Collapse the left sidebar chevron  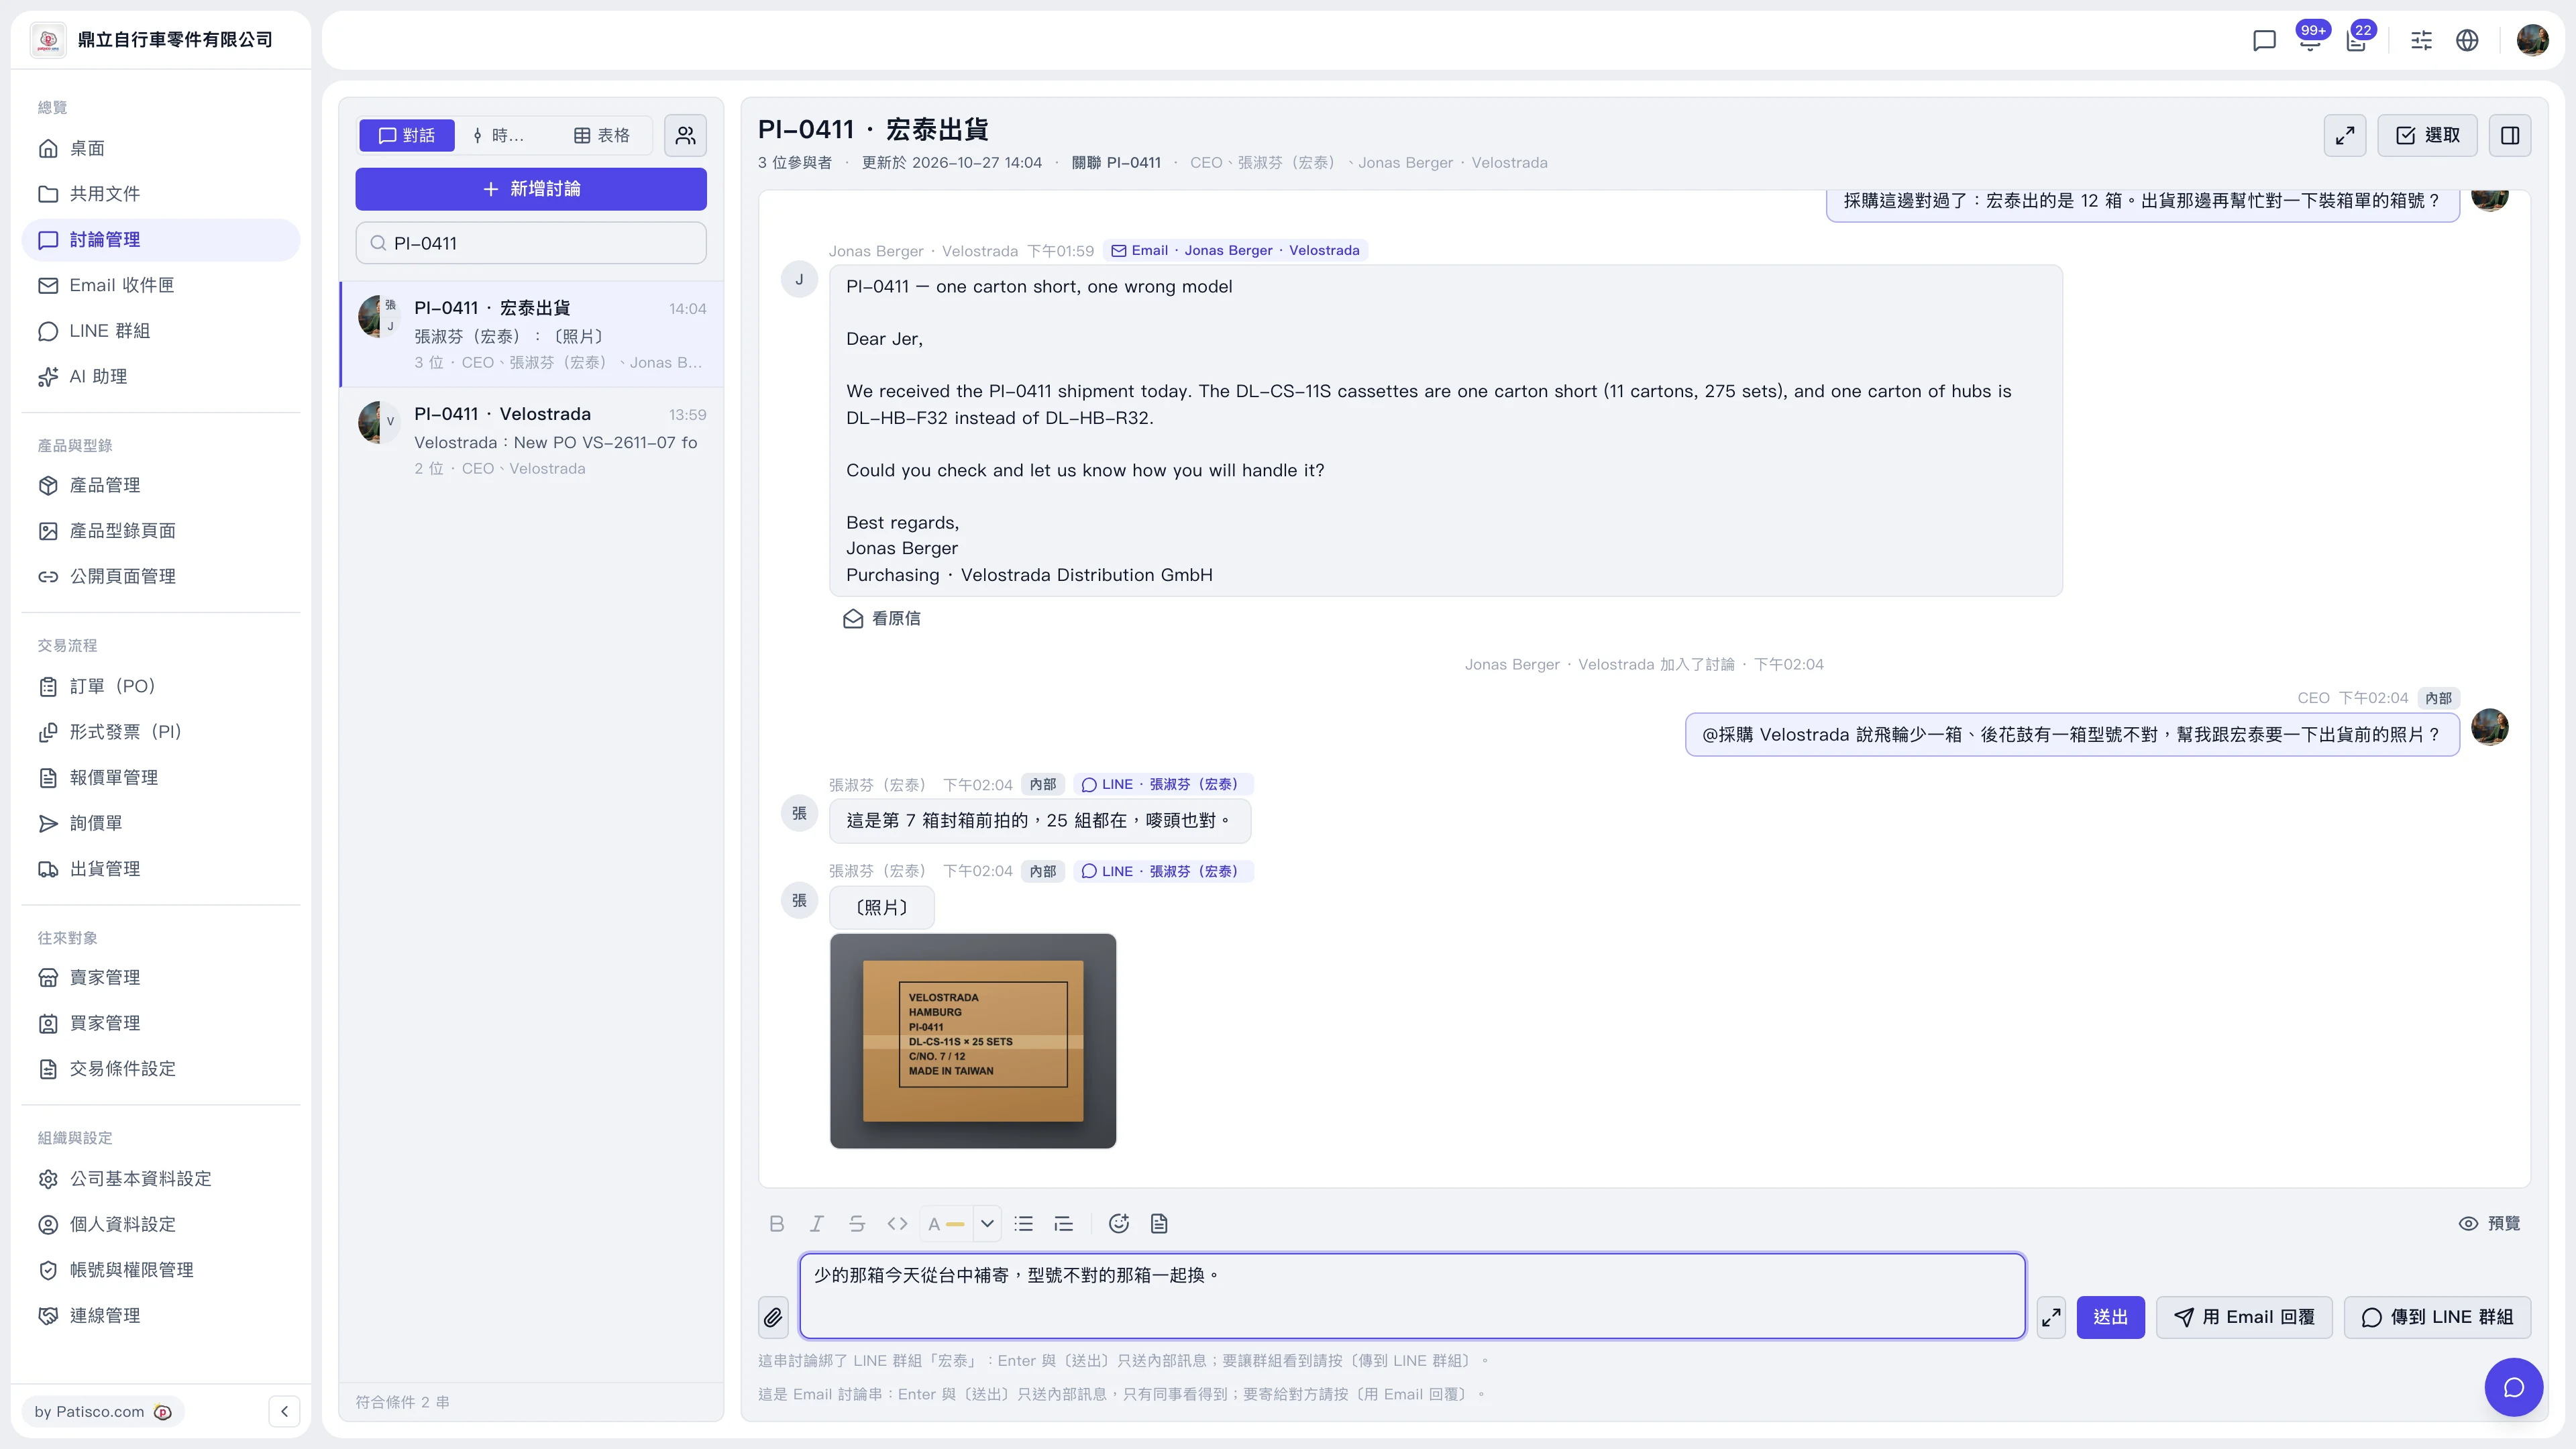[284, 1411]
